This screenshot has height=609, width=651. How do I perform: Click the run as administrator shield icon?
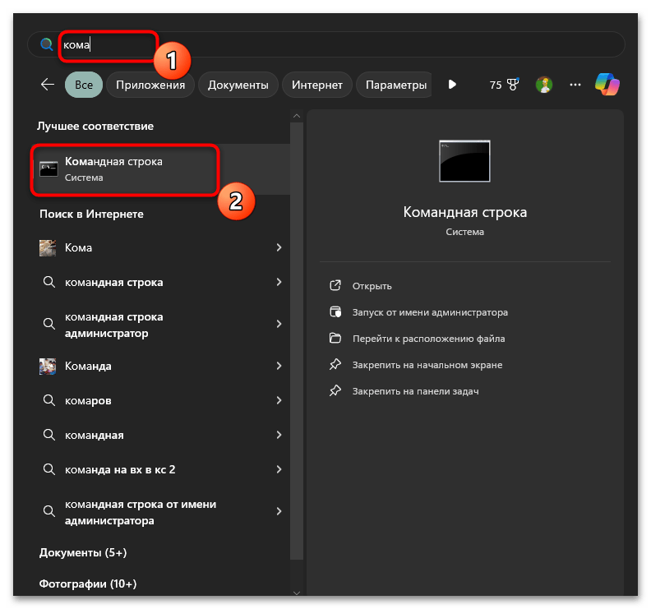pyautogui.click(x=335, y=311)
